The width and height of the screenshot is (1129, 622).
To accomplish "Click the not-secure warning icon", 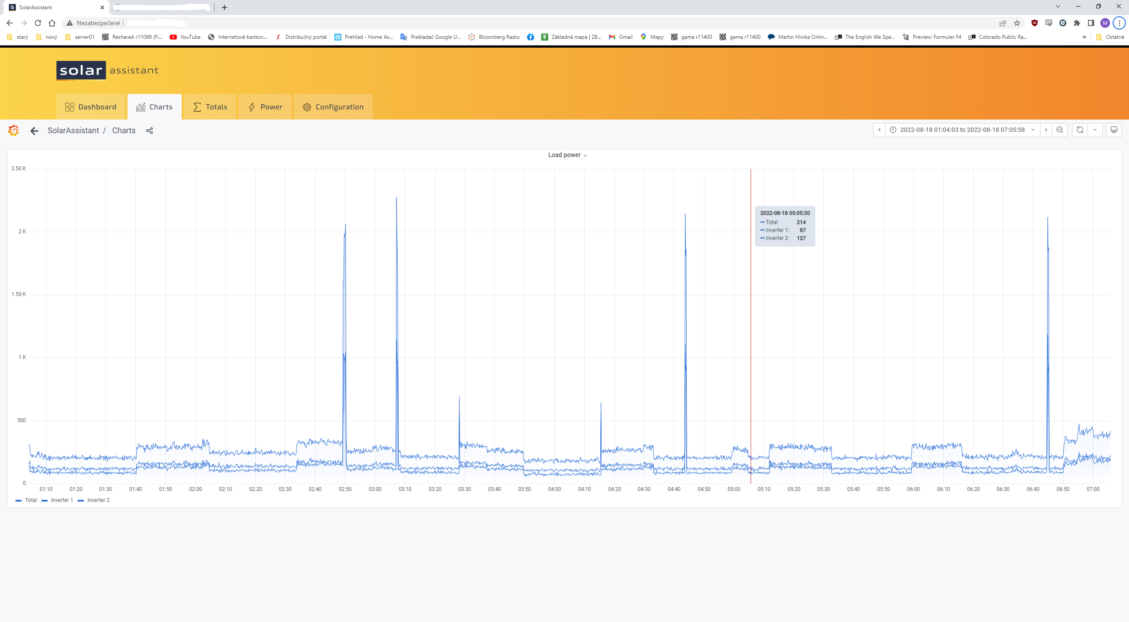I will pos(70,23).
